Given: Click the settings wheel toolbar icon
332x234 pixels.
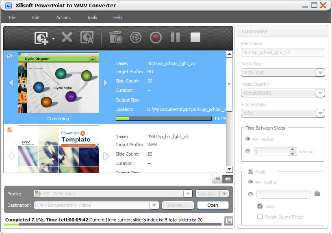Looking at the screenshot, I should tap(135, 37).
